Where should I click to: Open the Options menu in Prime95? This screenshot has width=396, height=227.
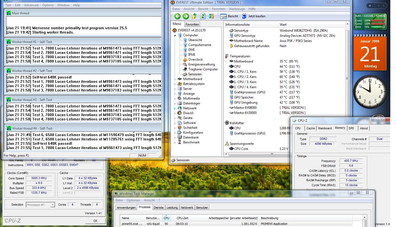coord(48,5)
